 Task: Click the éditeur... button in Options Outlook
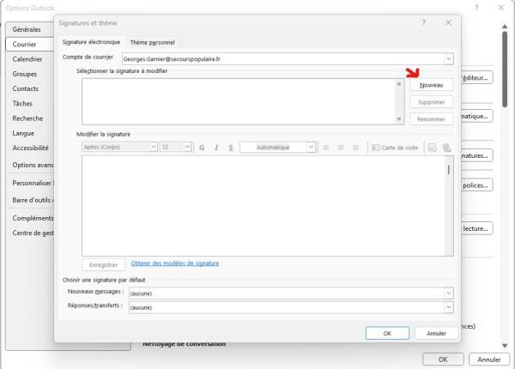click(x=476, y=78)
